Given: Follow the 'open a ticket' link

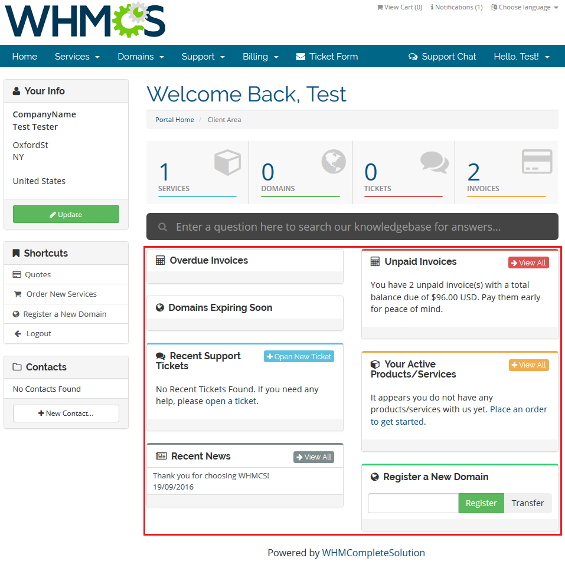Looking at the screenshot, I should pyautogui.click(x=231, y=401).
